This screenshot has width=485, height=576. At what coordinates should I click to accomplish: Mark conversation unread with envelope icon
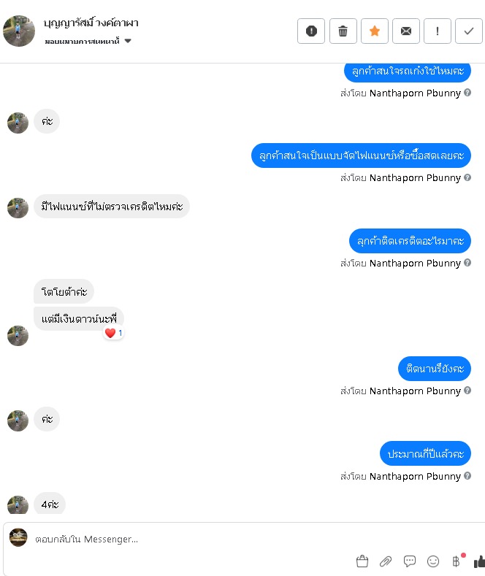pos(405,31)
